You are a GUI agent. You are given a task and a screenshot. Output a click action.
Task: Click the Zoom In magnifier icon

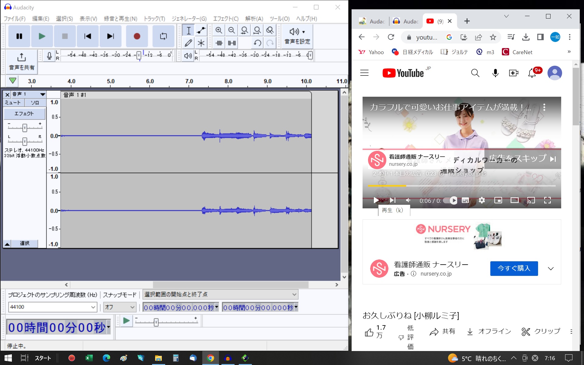coord(219,30)
